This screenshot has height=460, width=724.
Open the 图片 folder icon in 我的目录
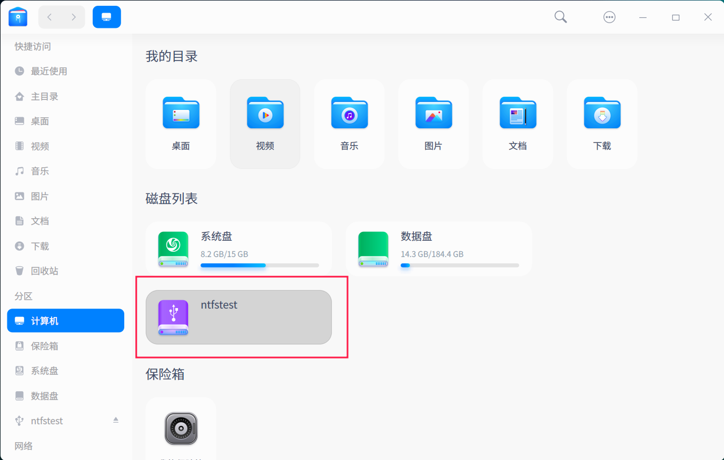click(x=434, y=113)
